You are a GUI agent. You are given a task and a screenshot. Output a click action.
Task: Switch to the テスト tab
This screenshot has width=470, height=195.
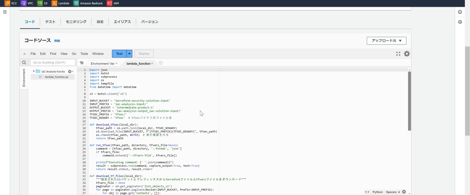(x=50, y=22)
